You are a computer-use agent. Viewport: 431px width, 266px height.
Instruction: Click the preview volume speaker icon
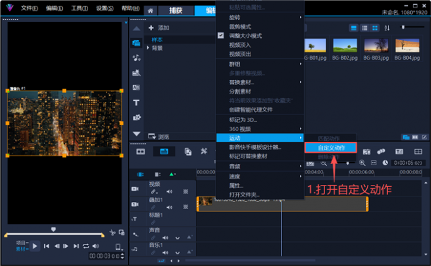point(96,246)
